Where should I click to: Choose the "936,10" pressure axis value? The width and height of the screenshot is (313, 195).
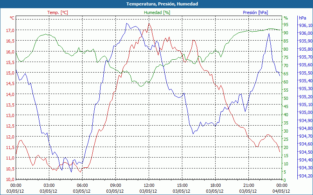pos(306,25)
